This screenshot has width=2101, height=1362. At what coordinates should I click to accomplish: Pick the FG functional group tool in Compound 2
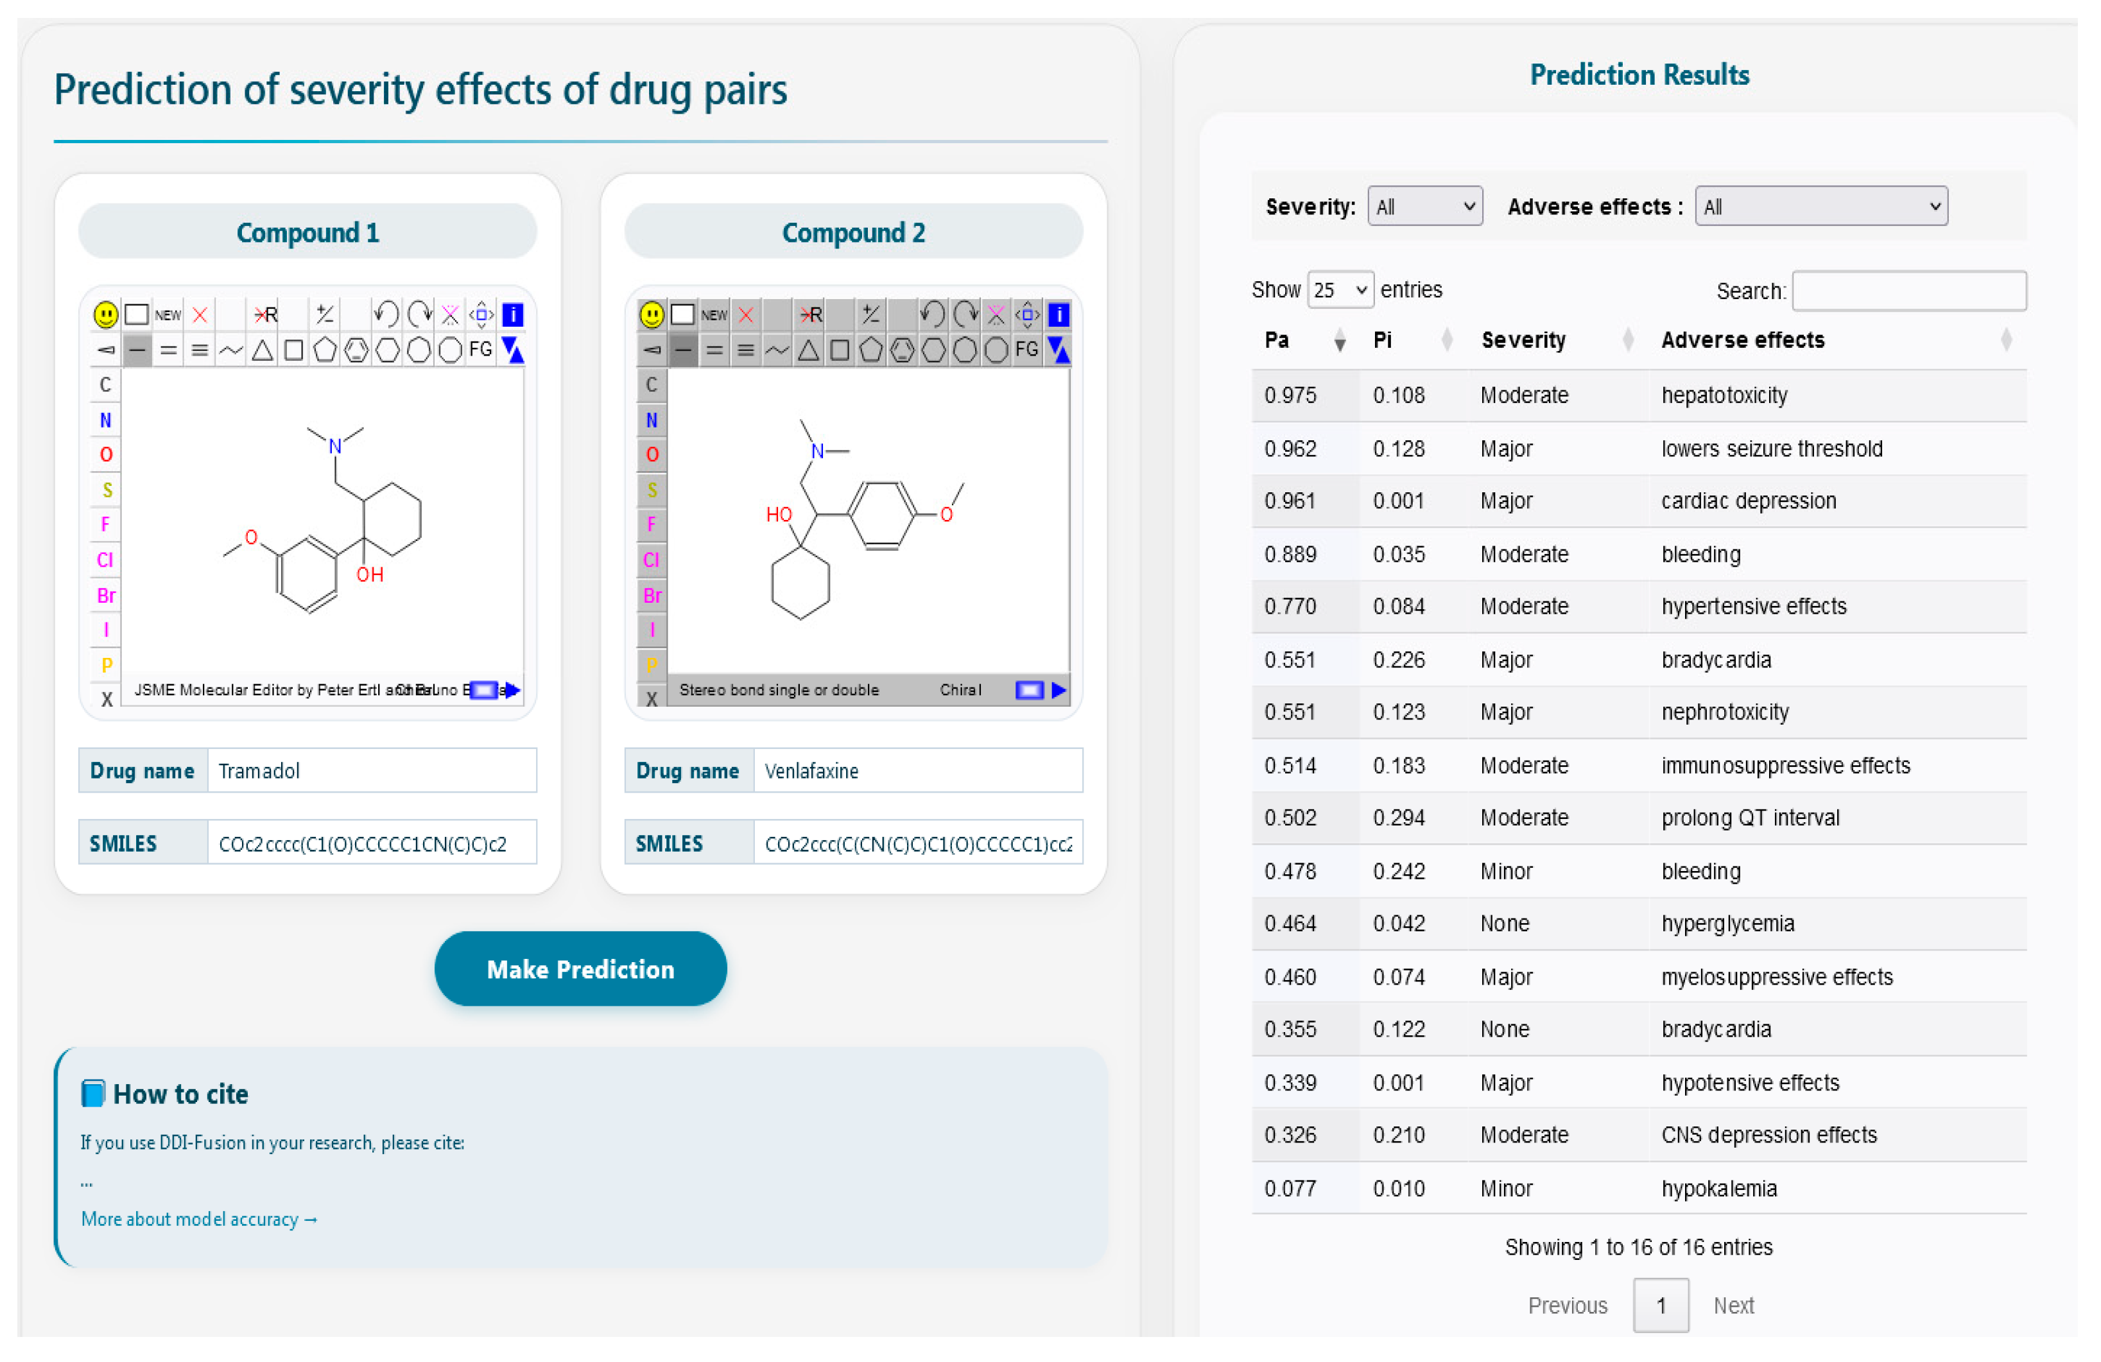(x=1026, y=350)
